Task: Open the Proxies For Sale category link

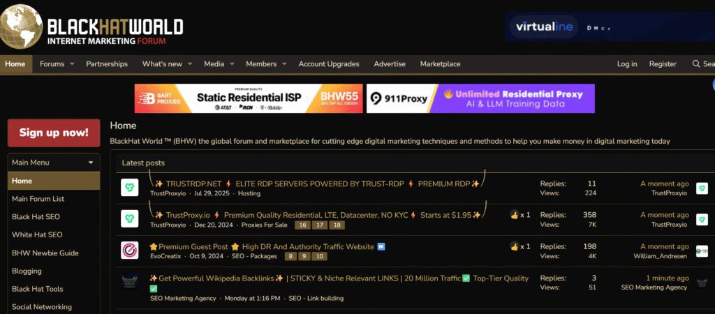Action: click(265, 225)
